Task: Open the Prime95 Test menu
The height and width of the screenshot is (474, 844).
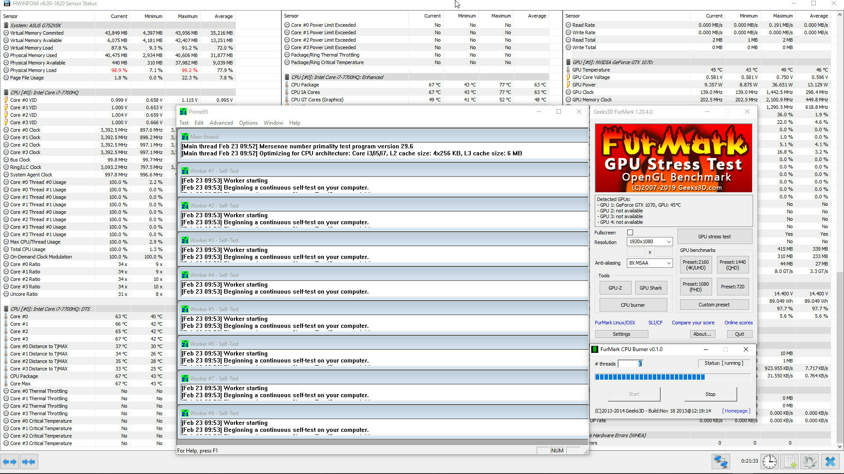Action: [184, 123]
